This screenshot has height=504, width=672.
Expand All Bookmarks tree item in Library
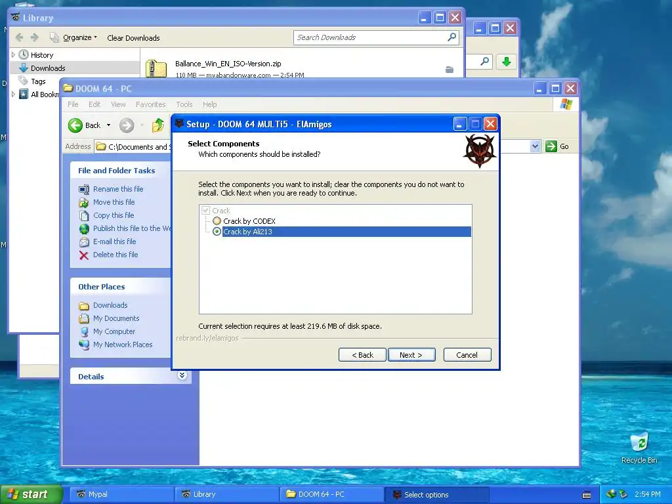13,94
